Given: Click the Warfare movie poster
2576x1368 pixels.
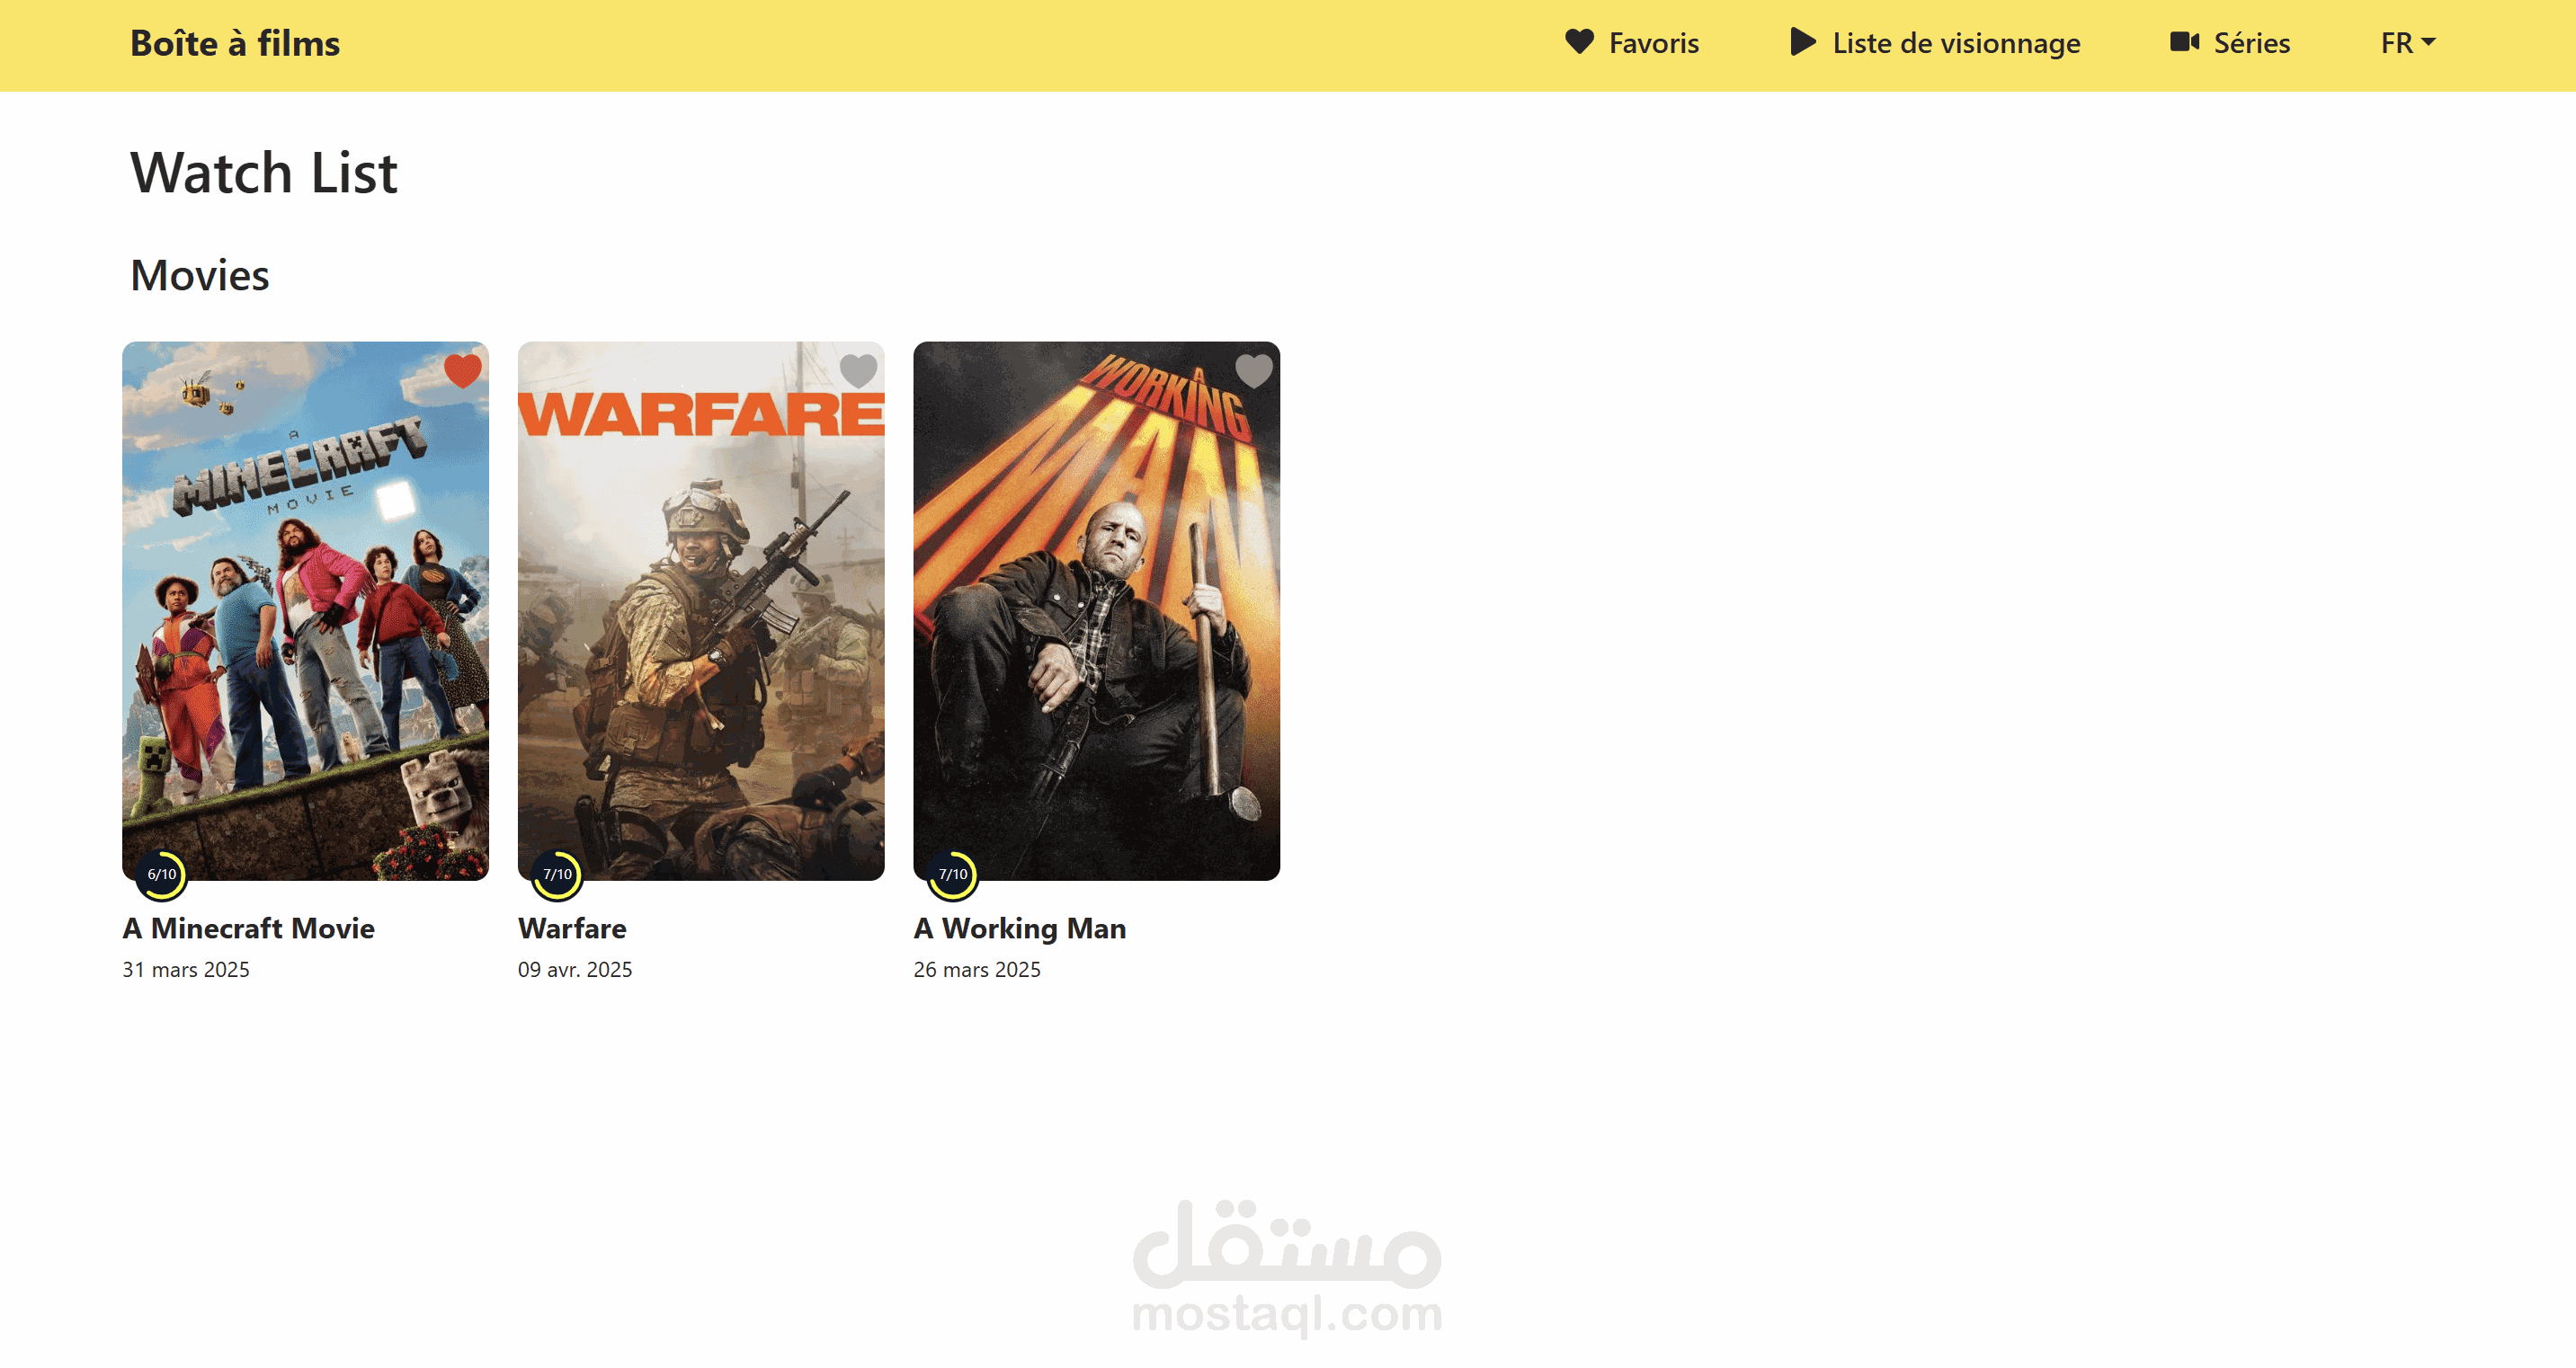Looking at the screenshot, I should click(700, 610).
